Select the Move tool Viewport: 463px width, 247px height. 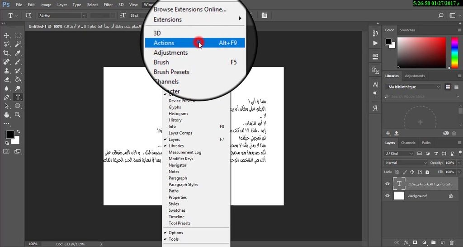pyautogui.click(x=6, y=35)
